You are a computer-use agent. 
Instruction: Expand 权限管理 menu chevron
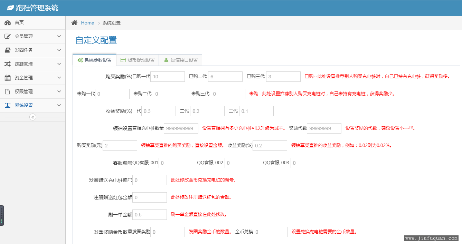(x=59, y=91)
